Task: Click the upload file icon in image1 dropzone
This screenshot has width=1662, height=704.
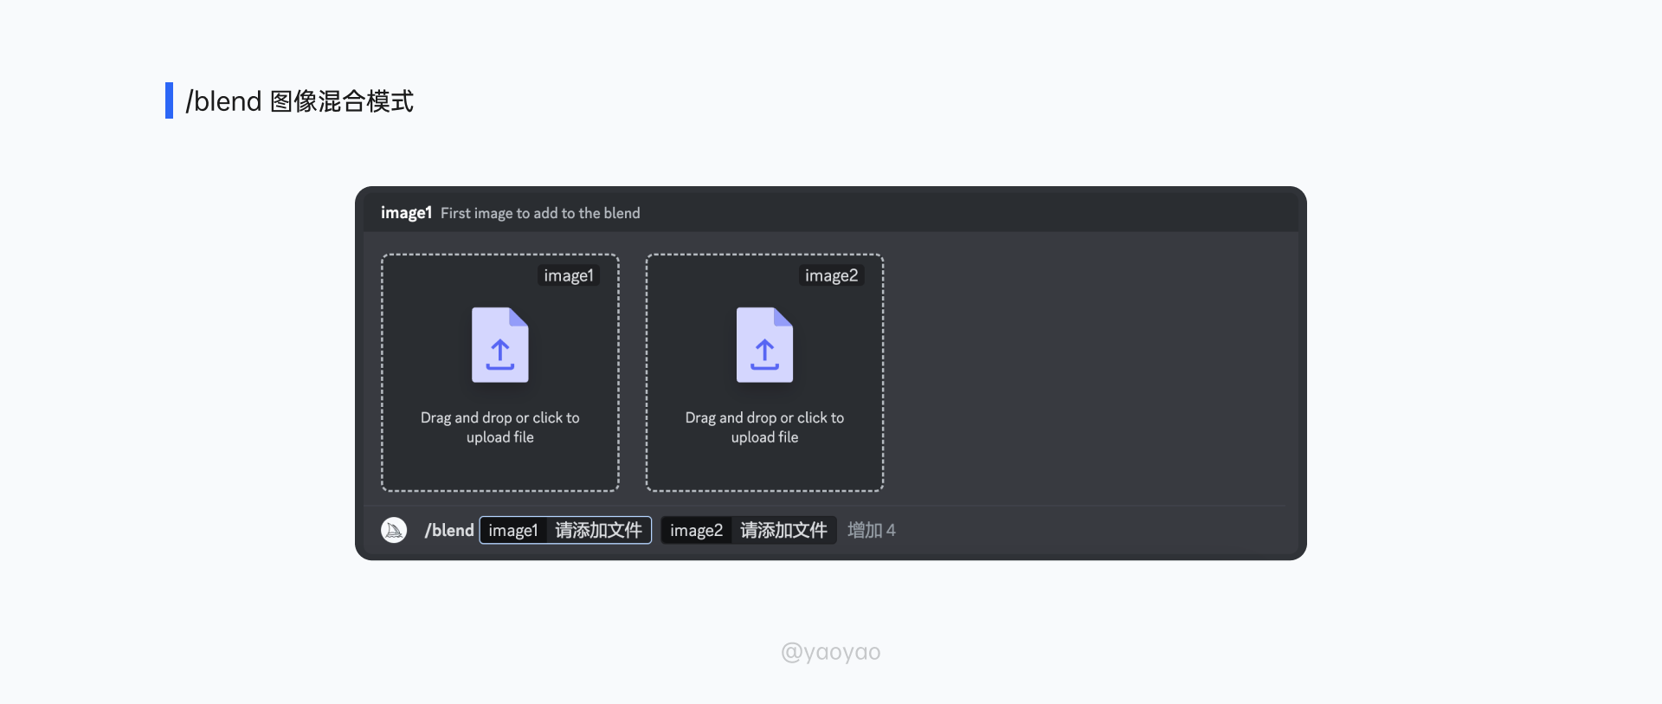Action: 499,345
